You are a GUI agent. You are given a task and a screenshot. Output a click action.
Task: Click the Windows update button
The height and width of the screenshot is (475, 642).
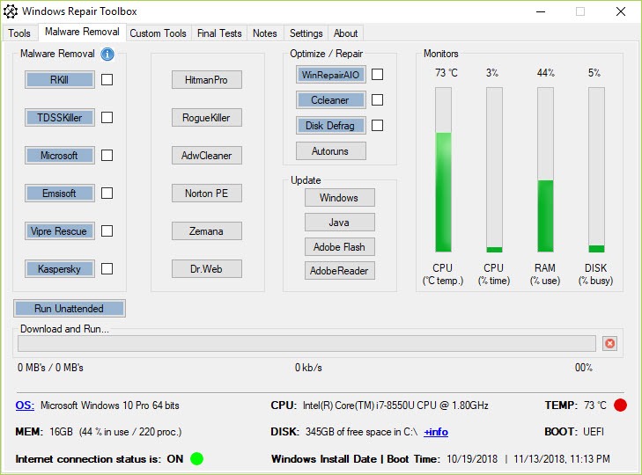coord(339,198)
